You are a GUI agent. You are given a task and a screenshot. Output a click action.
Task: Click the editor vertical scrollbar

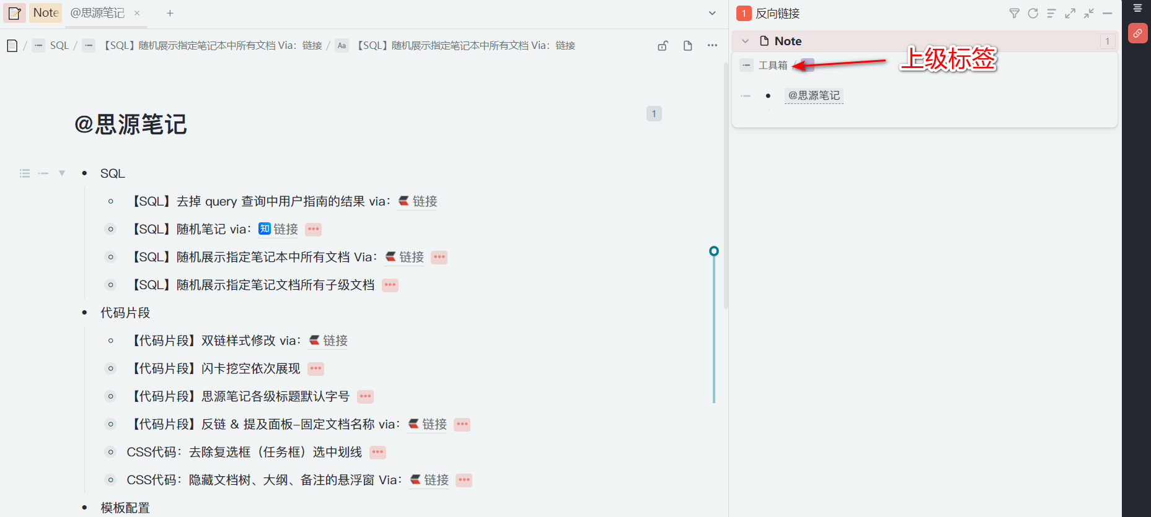click(726, 186)
